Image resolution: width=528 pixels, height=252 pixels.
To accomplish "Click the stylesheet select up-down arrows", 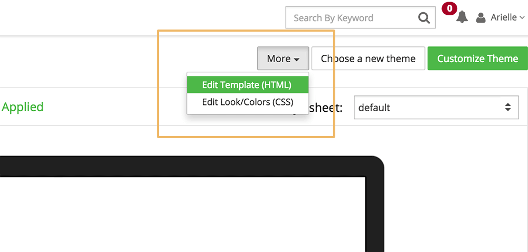I will click(x=508, y=108).
